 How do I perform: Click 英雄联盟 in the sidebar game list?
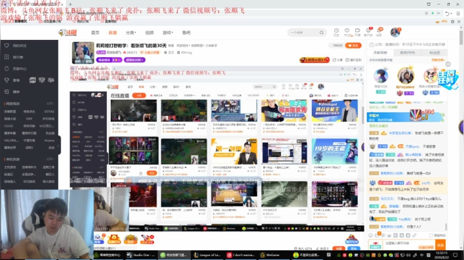point(10,112)
